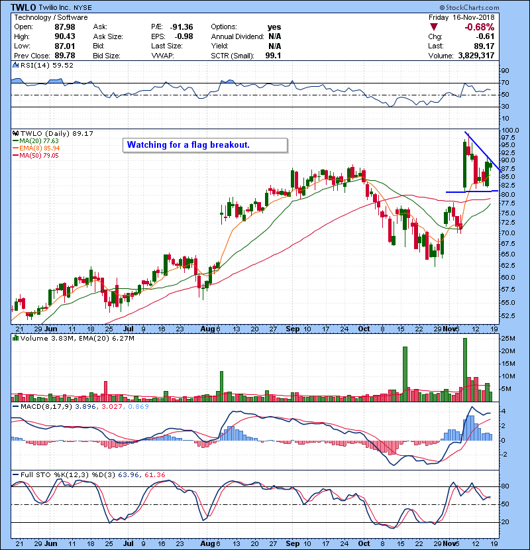Click the candlestick icon beside TWLO (Daily)
Screen dimensions: 530x550
(15, 133)
